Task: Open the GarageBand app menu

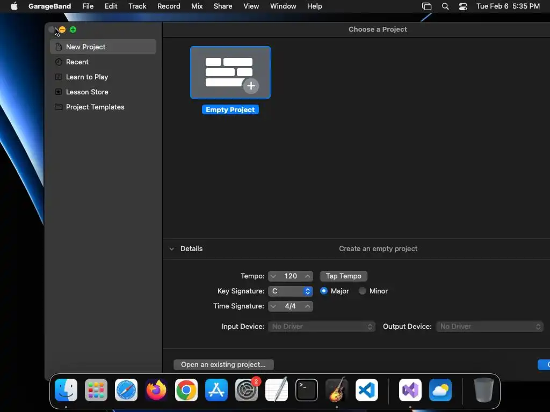Action: (49, 6)
